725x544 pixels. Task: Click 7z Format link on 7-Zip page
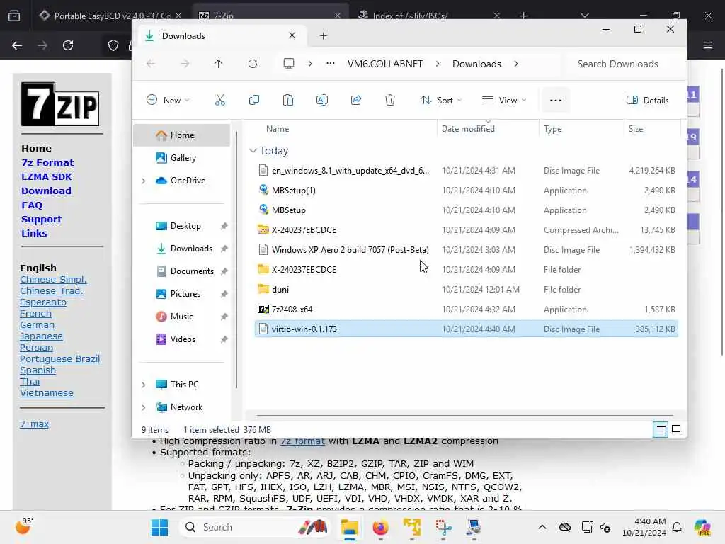click(47, 162)
